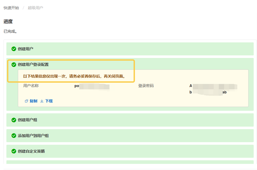Image resolution: width=257 pixels, height=170 pixels.
Task: Select the 超级用户 breadcrumb item
Action: click(35, 8)
